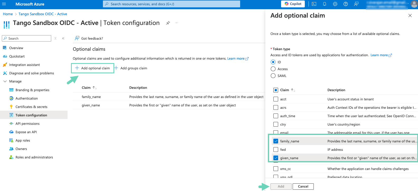
Task: Click Add optional claim button
Action: coord(92,68)
